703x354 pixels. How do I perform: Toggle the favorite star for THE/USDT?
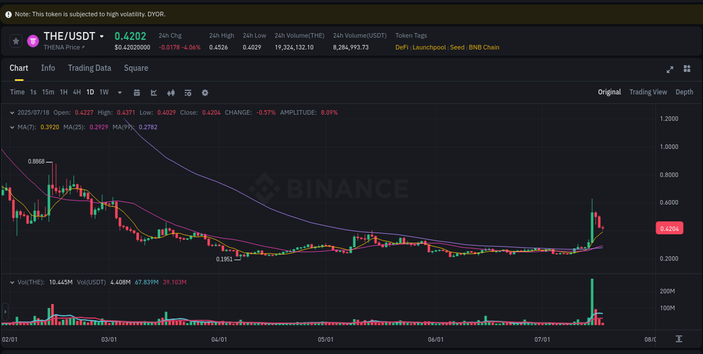pos(16,40)
